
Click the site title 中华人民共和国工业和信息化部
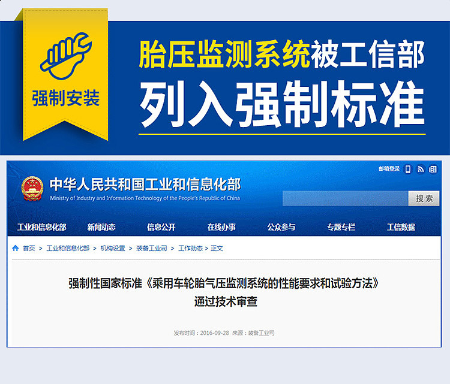pos(145,185)
